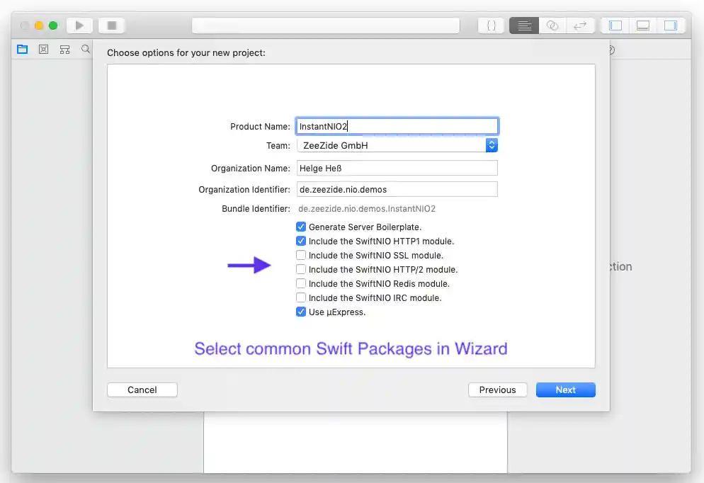Image resolution: width=704 pixels, height=483 pixels.
Task: Click the Previous button
Action: click(497, 390)
